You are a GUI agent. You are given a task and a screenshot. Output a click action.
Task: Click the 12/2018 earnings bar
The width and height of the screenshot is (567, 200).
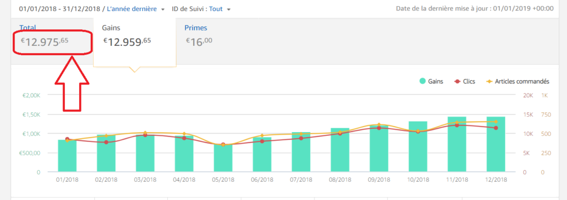[x=496, y=144]
